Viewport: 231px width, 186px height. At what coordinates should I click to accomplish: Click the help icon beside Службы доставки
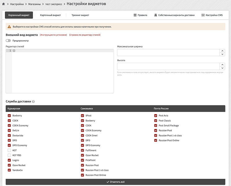pos(33,102)
